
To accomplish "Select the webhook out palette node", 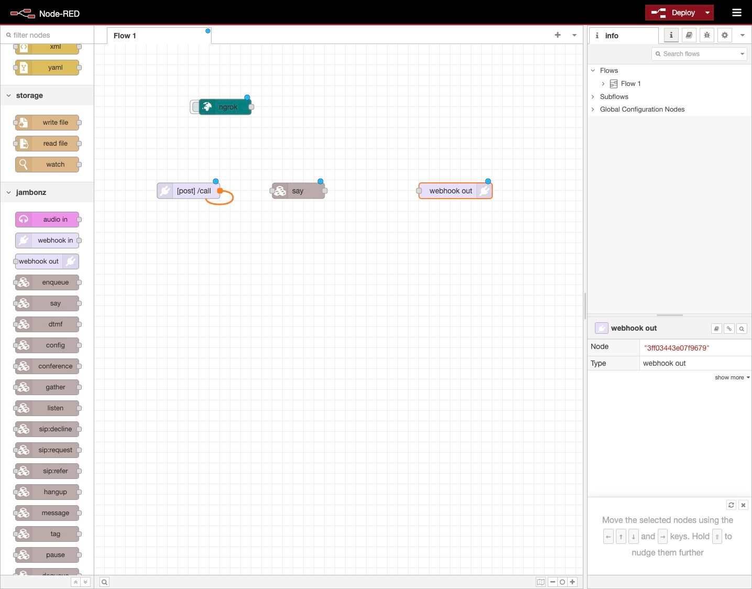I will (x=47, y=261).
